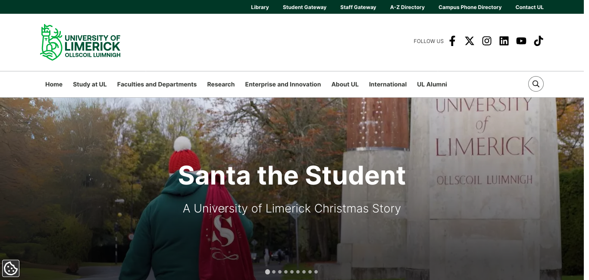Go to Staff Gateway
This screenshot has width=589, height=280.
click(x=358, y=7)
